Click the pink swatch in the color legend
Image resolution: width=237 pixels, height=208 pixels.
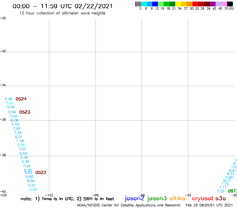[x=224, y=4]
